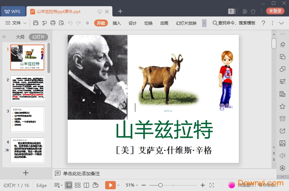
Task: Click the export to PDF icon
Action: tap(44, 23)
